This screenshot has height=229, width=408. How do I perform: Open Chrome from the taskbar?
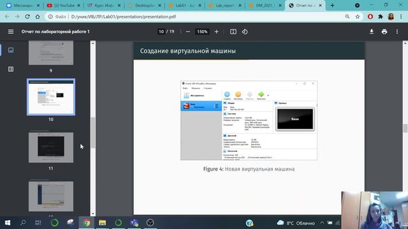[x=87, y=223]
